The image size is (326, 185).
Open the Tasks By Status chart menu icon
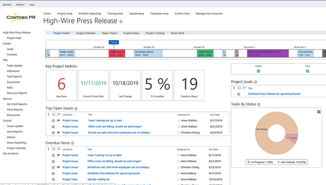tap(319, 112)
